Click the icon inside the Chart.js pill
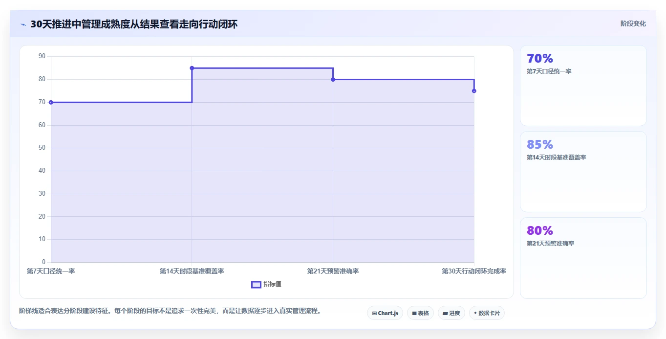 [374, 313]
